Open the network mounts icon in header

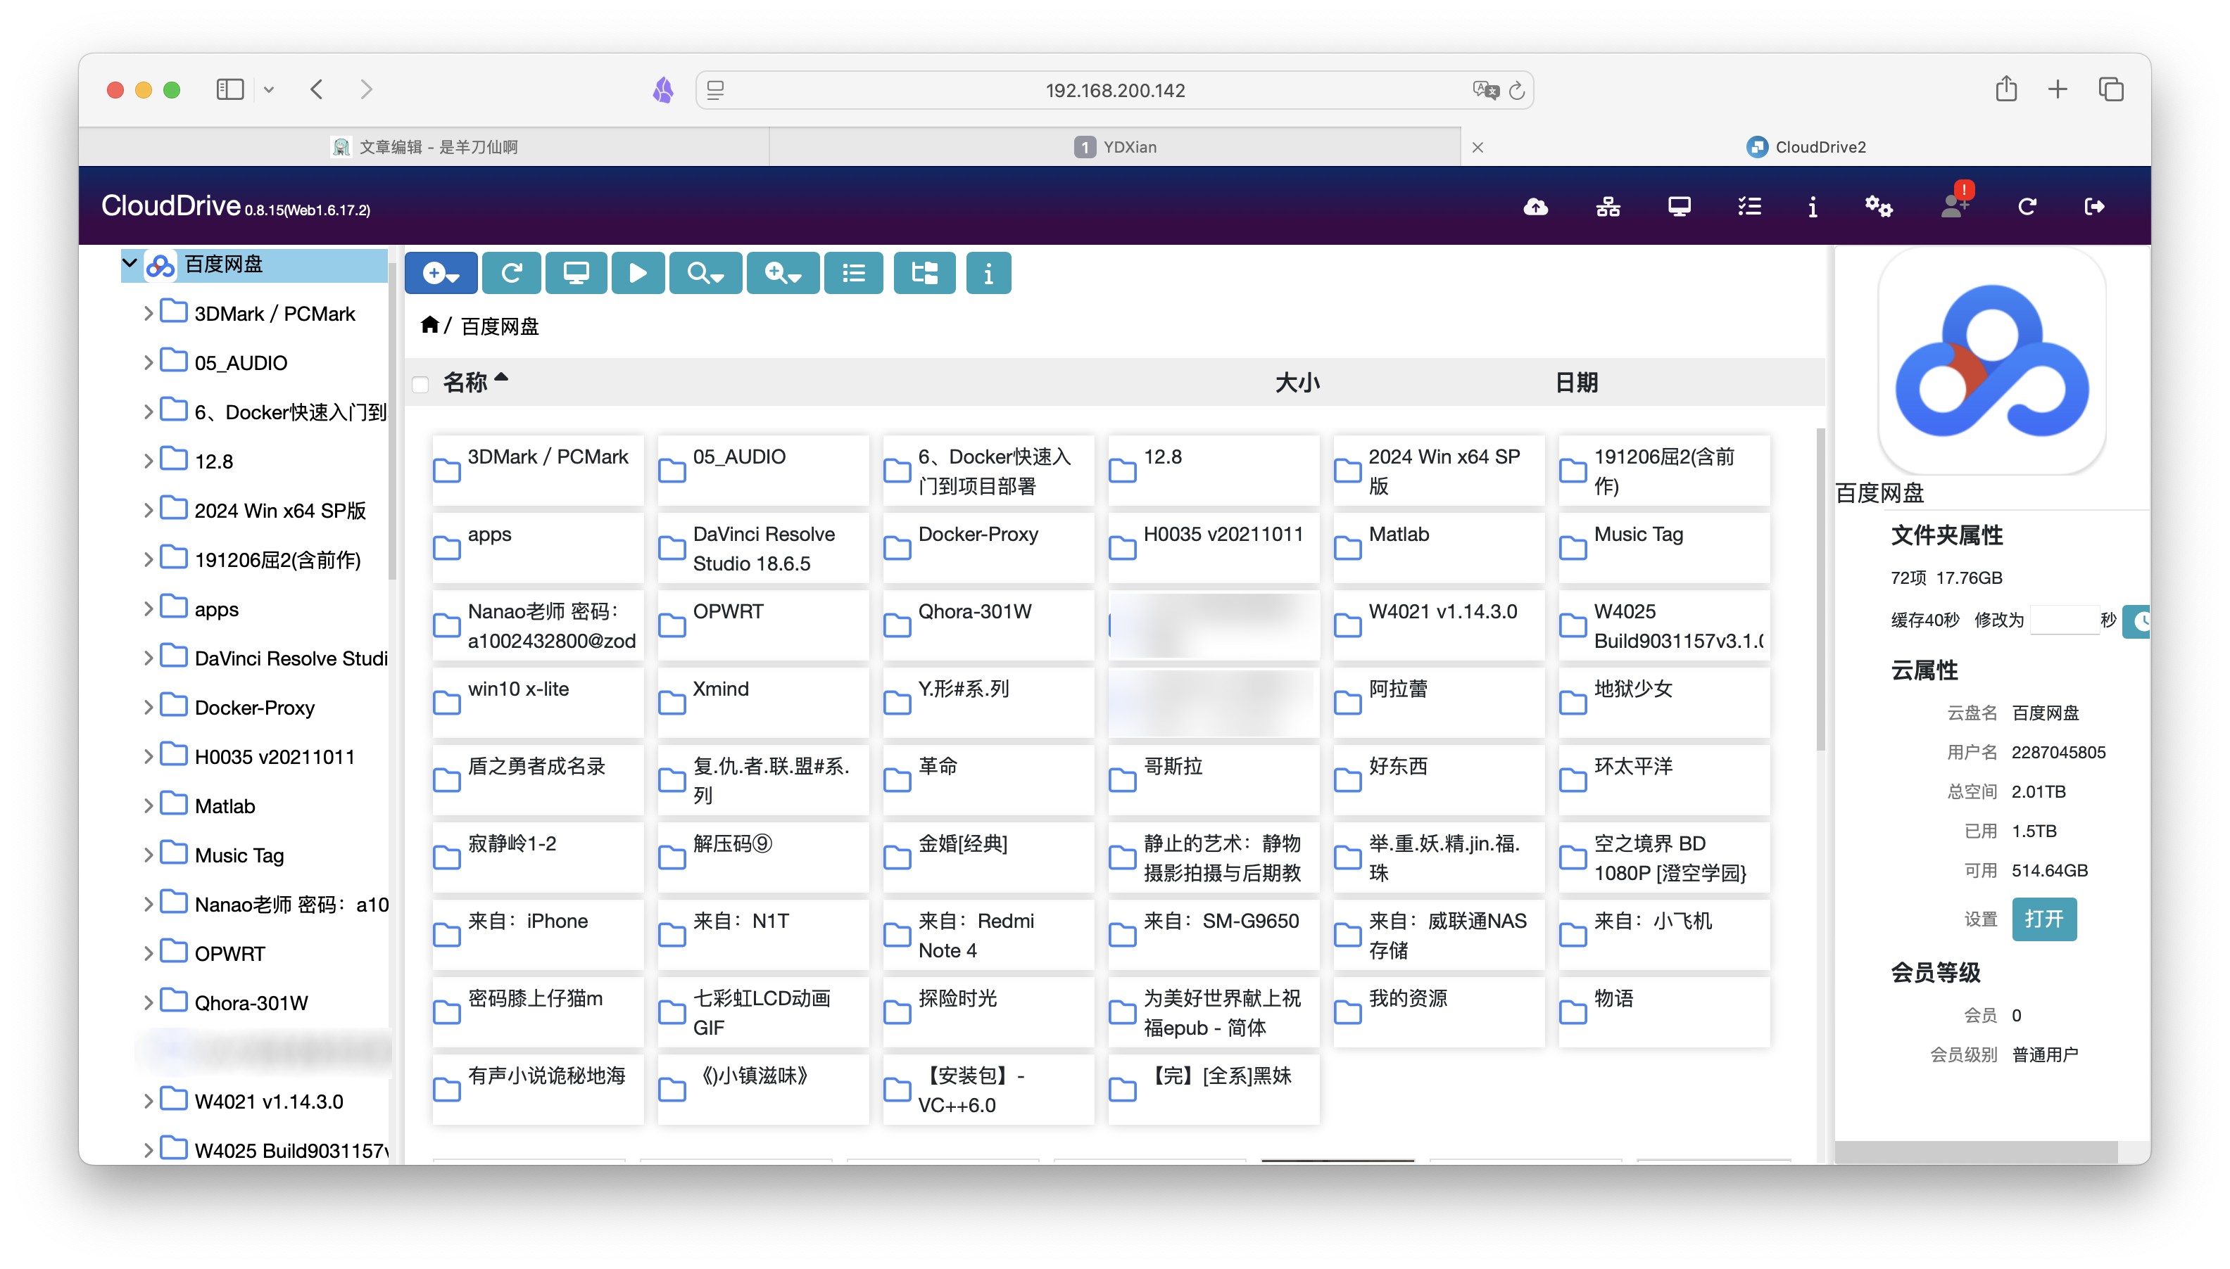pyautogui.click(x=1607, y=207)
